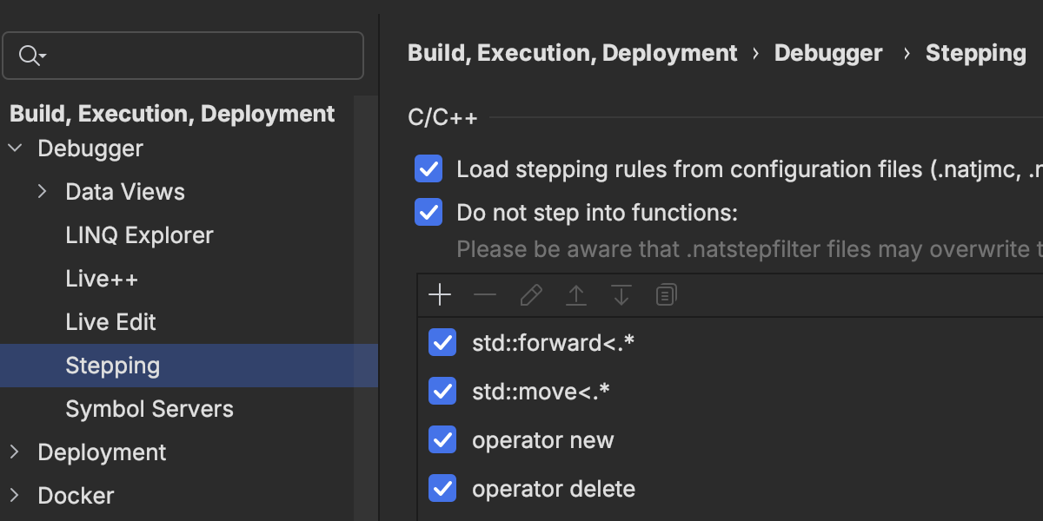Select Symbol Servers in the sidebar
Screen dimensions: 1043x521
tap(149, 409)
